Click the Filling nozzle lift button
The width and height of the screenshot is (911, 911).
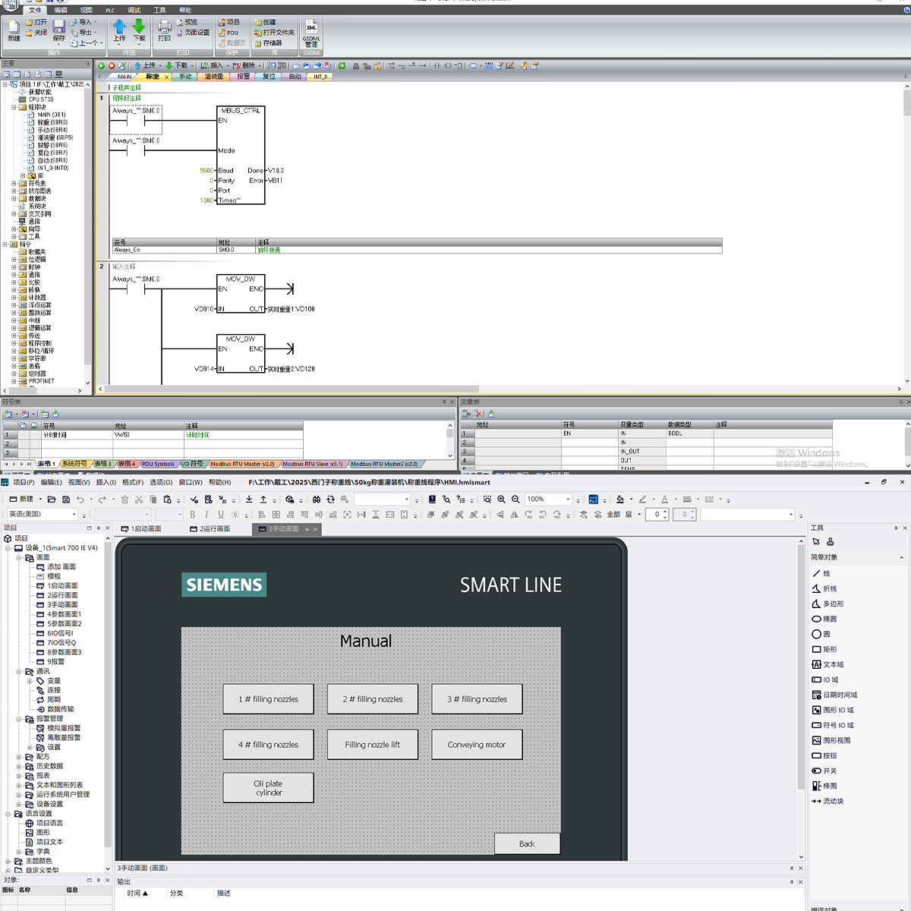click(373, 745)
